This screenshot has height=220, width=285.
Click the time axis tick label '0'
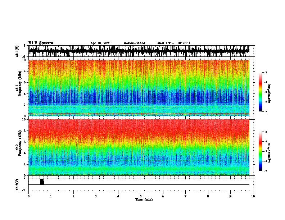pyautogui.click(x=28, y=196)
